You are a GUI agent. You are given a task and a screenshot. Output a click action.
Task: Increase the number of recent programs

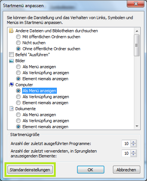(134, 142)
